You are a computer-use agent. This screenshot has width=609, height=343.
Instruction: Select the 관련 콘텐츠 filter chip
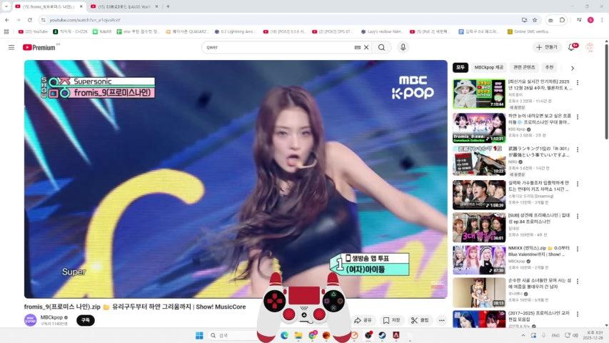[x=524, y=67]
